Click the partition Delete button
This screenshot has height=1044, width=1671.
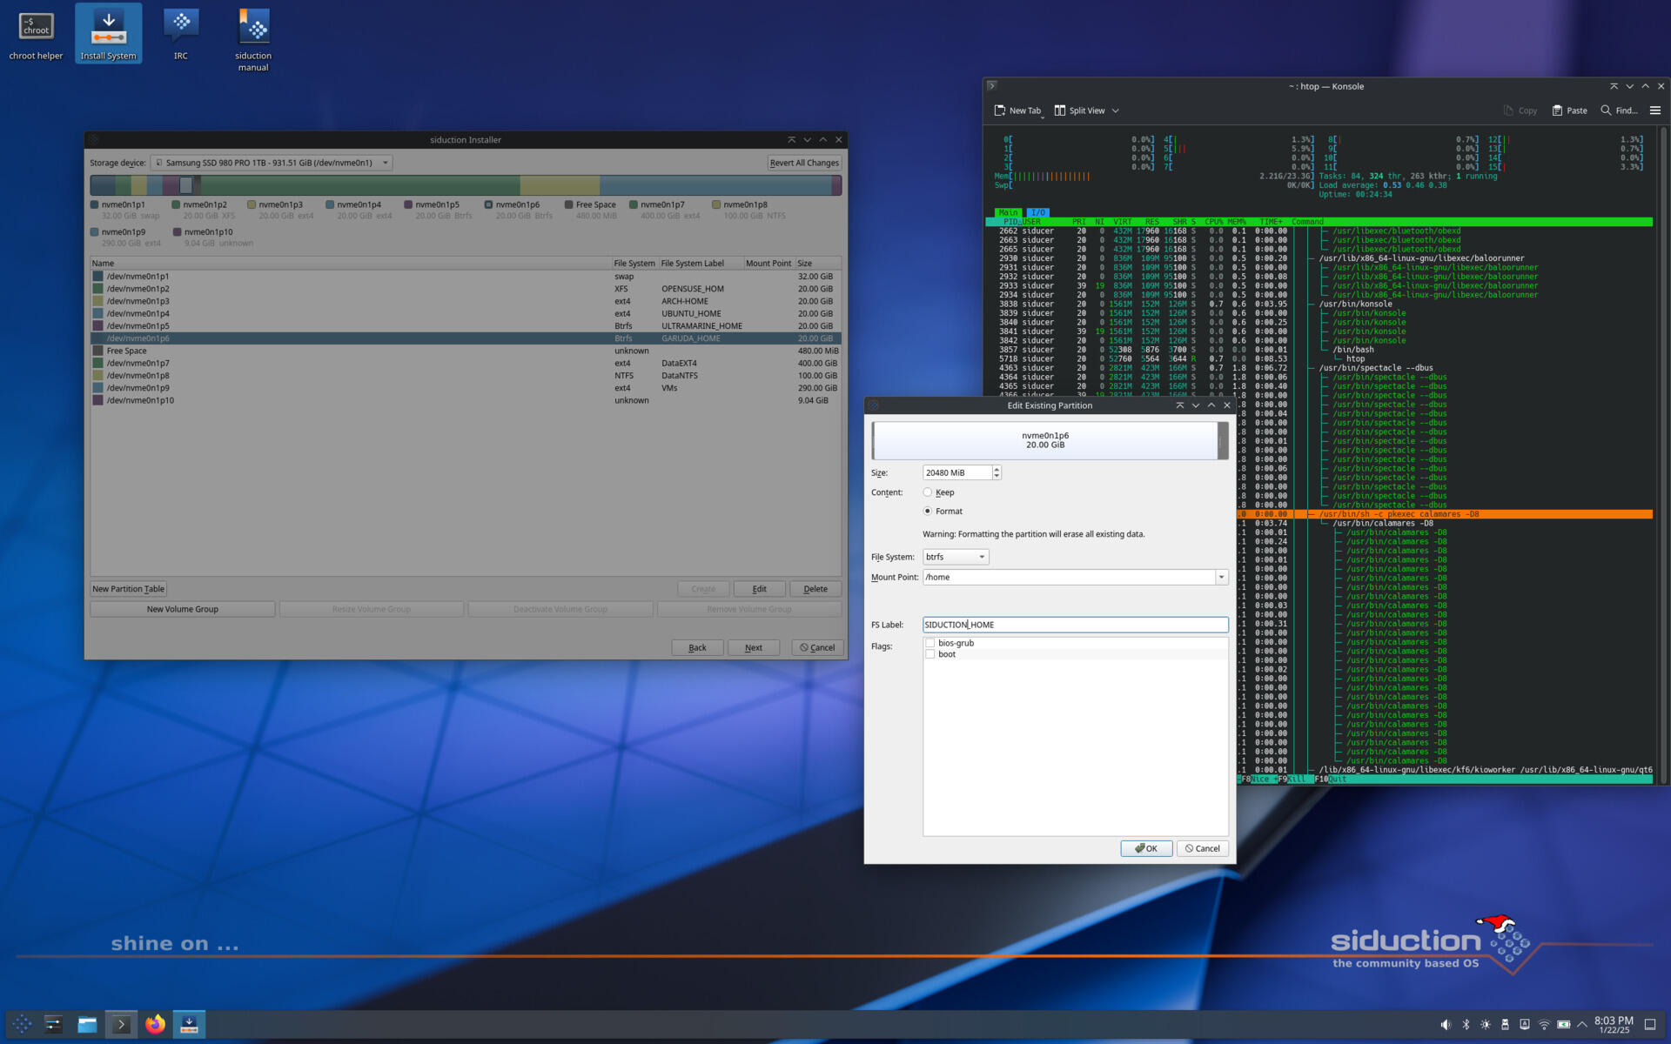point(815,589)
